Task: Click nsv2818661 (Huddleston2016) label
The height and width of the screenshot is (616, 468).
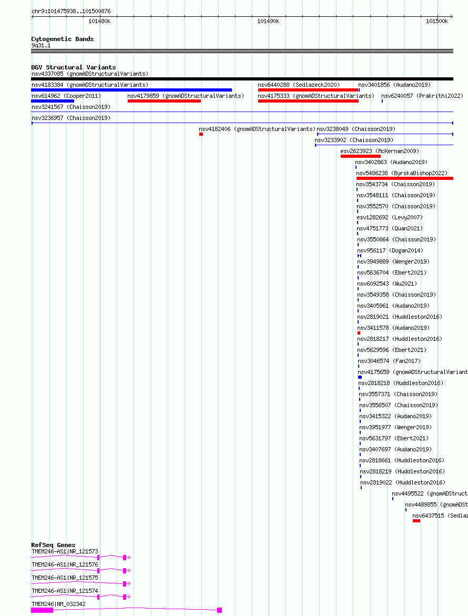Action: point(402,460)
